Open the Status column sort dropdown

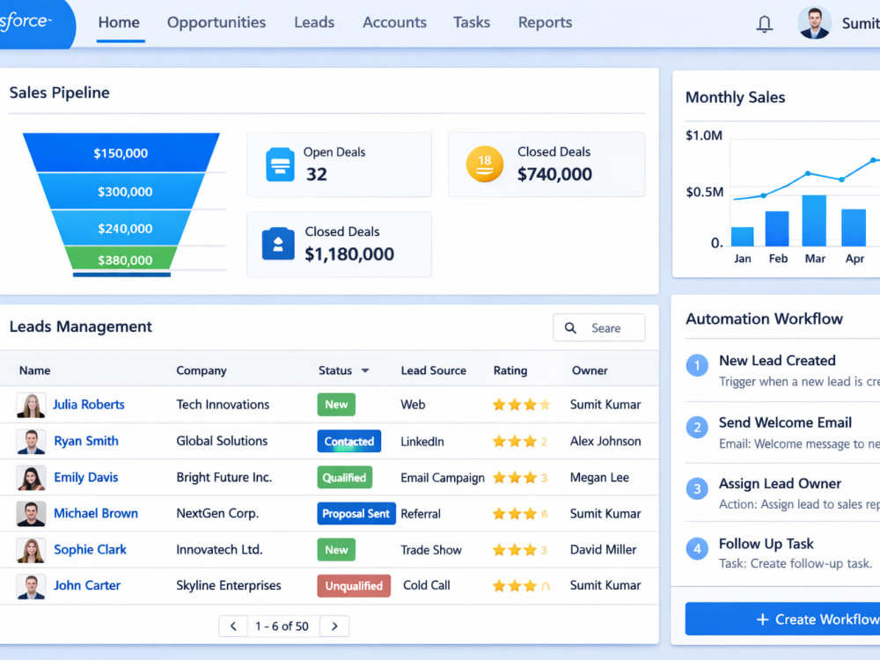[365, 370]
